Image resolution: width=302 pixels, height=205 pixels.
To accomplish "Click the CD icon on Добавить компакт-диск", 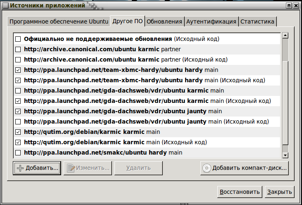I will [x=206, y=168].
